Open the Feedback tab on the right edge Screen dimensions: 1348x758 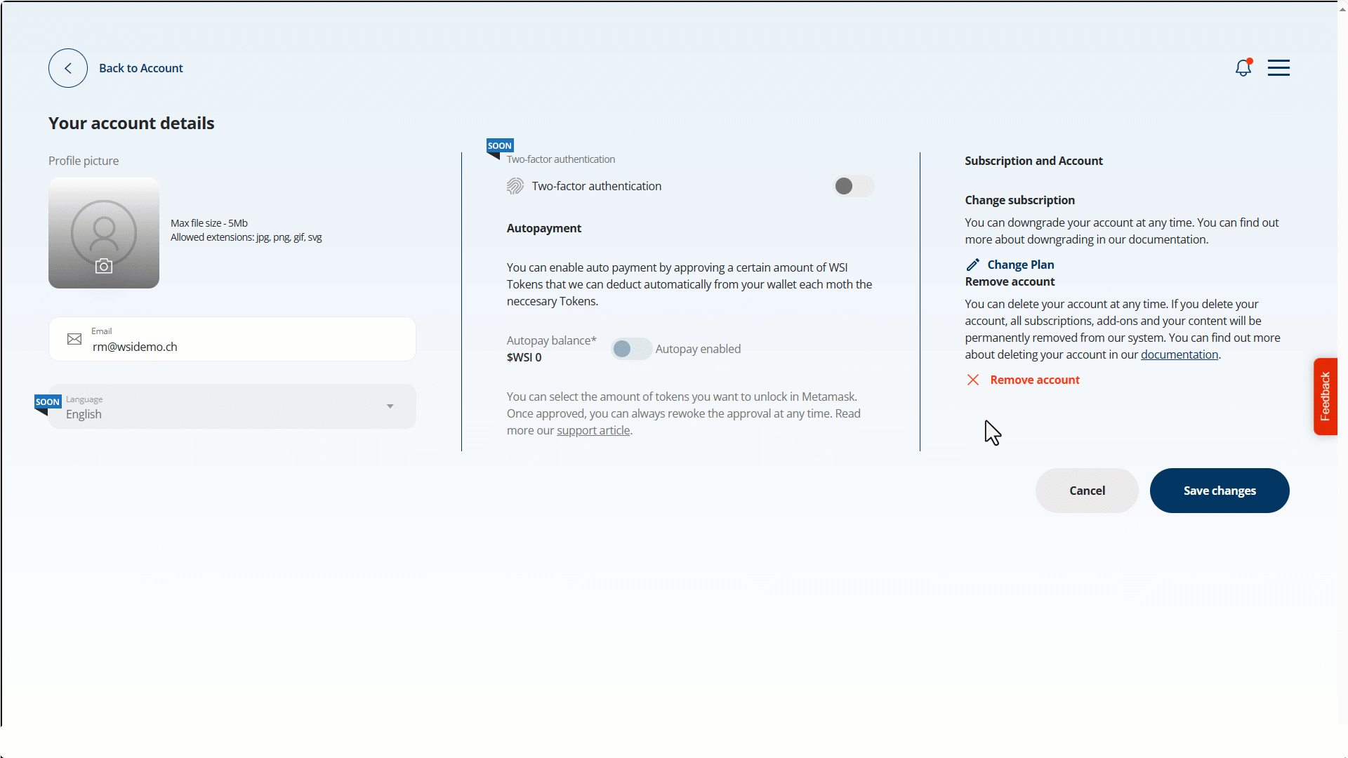tap(1326, 397)
